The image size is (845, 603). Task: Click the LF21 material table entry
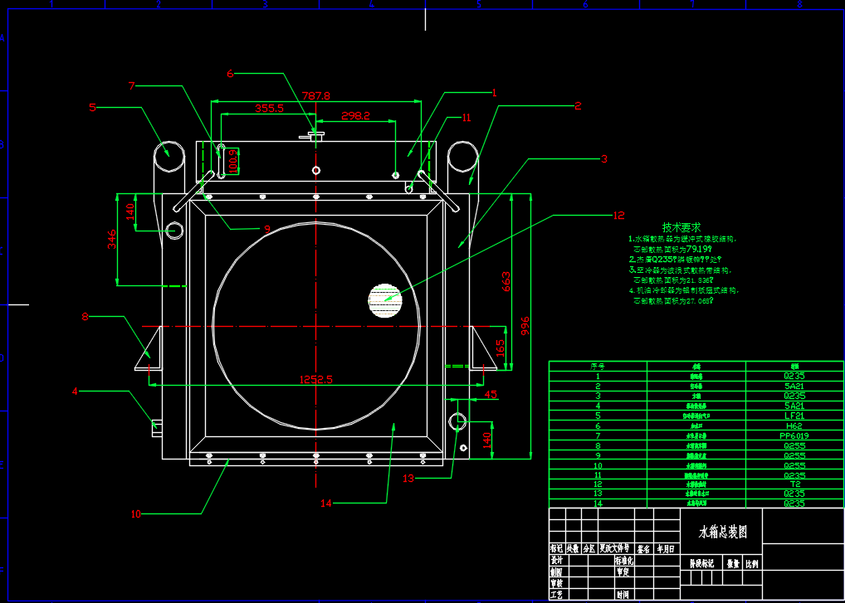(x=794, y=416)
